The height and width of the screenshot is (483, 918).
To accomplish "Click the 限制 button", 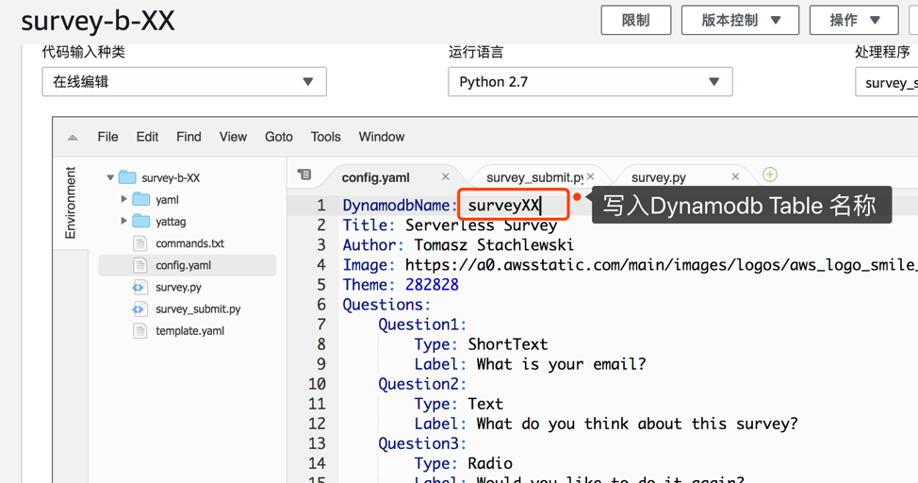I will tap(636, 21).
